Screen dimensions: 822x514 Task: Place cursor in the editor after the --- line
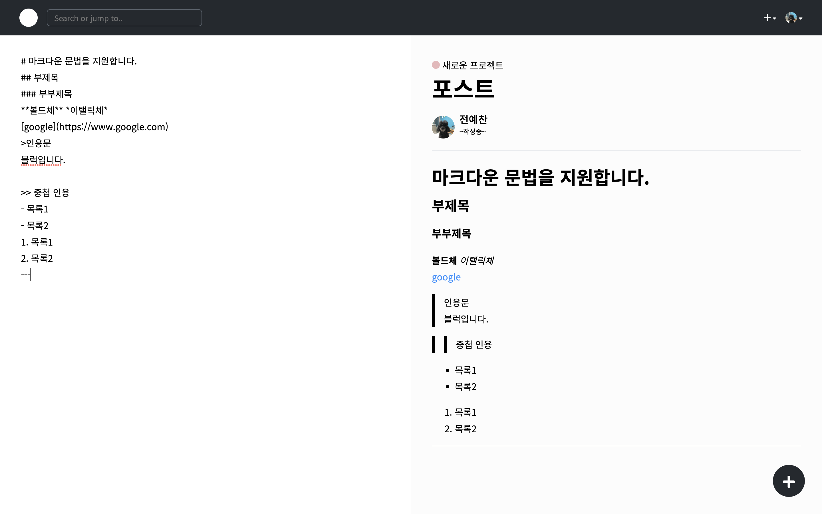click(x=30, y=275)
